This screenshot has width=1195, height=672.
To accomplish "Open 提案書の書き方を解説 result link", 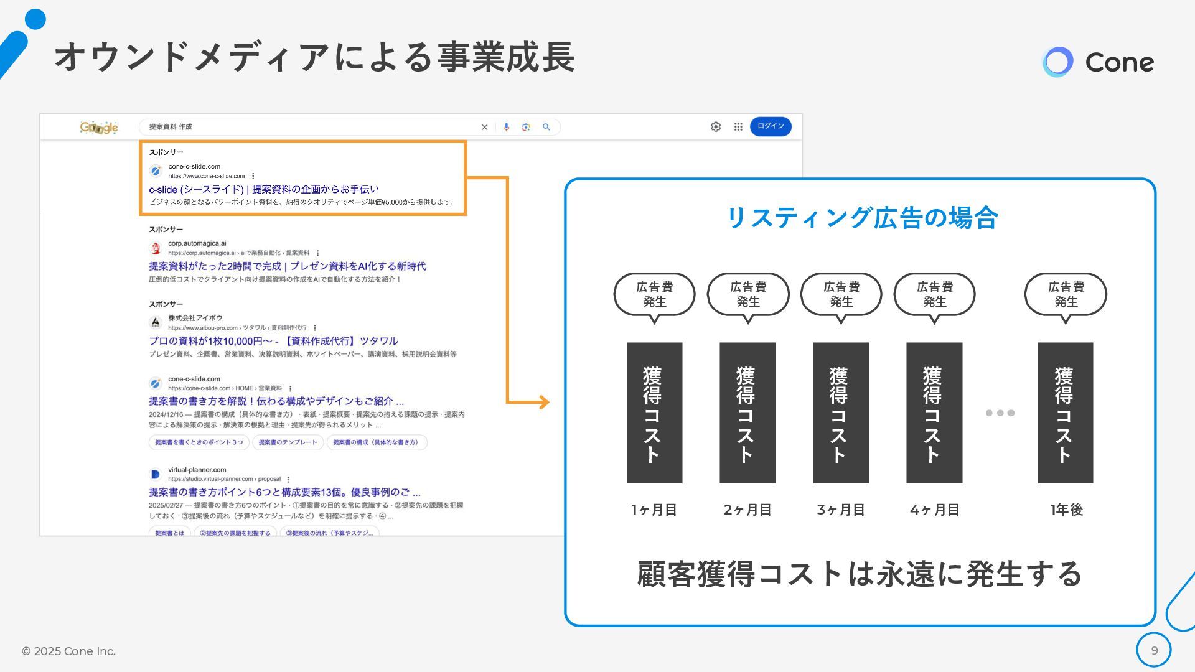I will click(x=276, y=401).
